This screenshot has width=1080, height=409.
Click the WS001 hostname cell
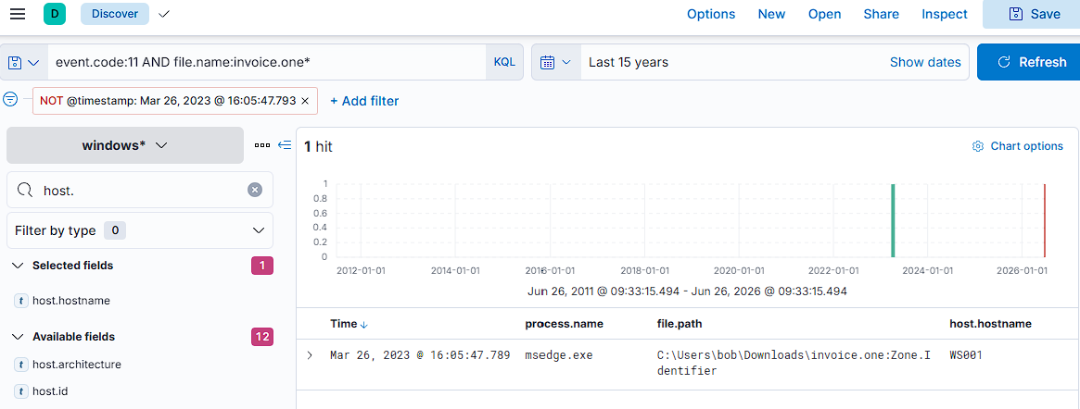(965, 355)
